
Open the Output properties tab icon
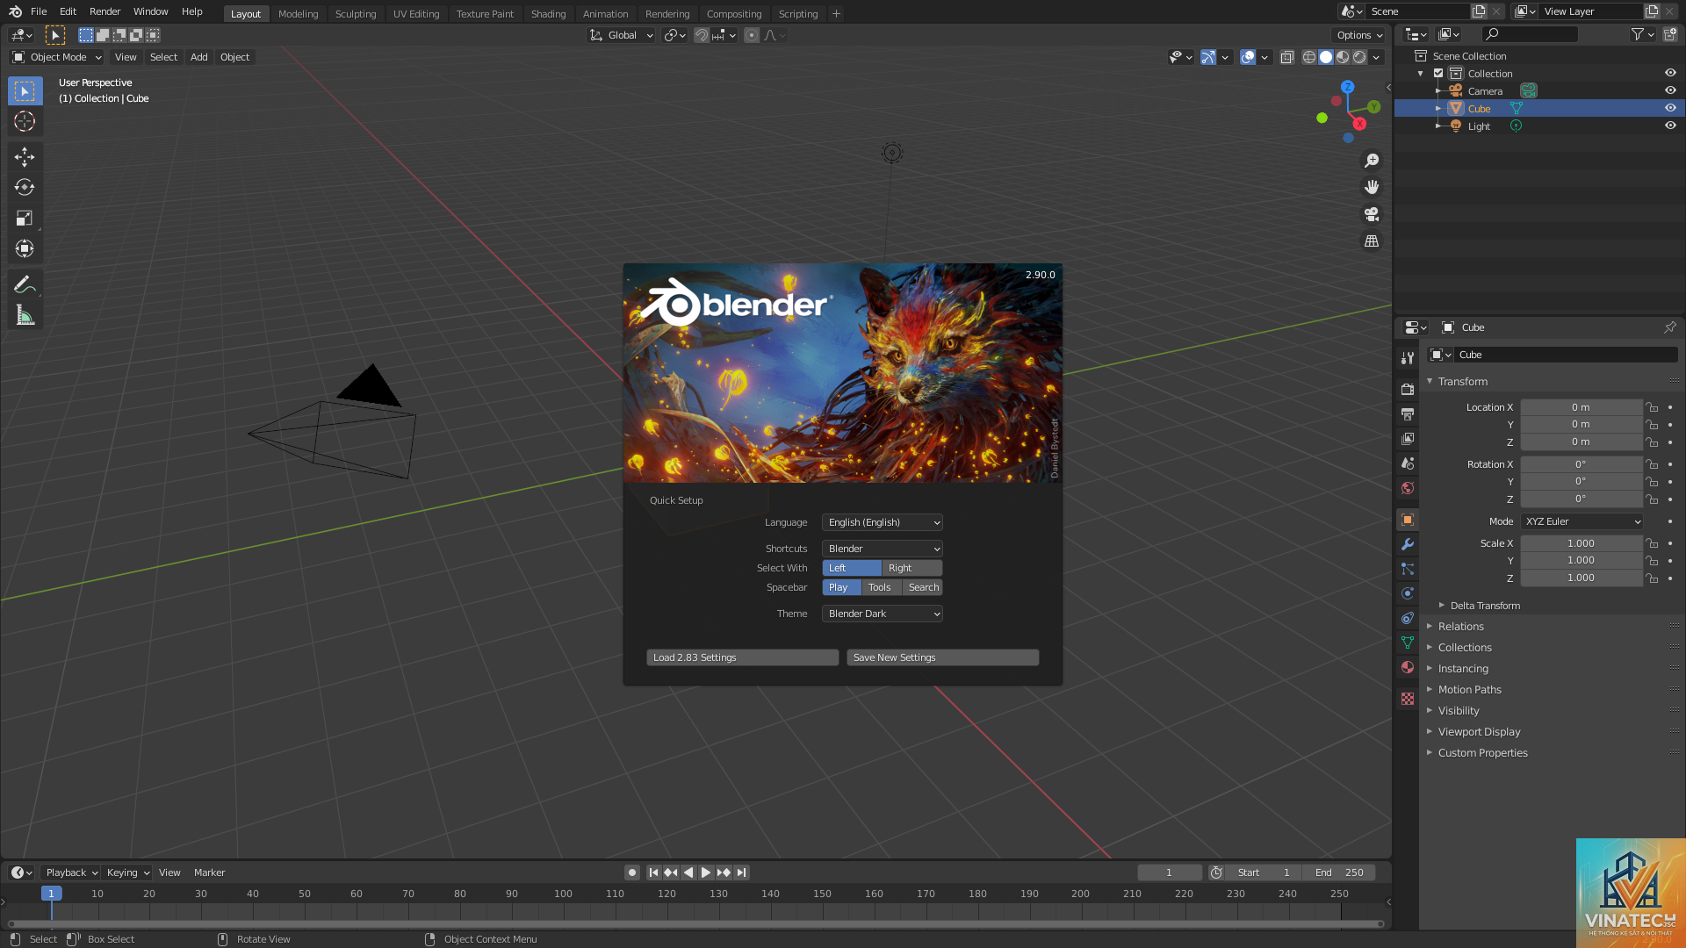tap(1408, 413)
